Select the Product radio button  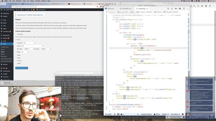click(x=16, y=61)
